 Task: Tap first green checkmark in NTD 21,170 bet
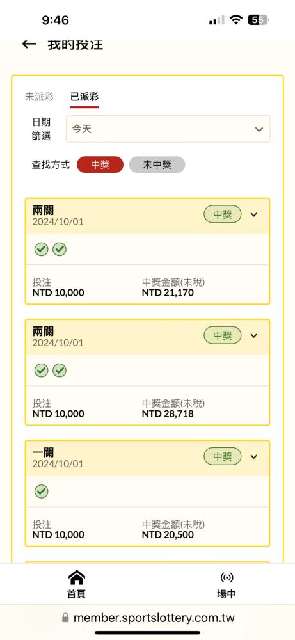(x=41, y=249)
